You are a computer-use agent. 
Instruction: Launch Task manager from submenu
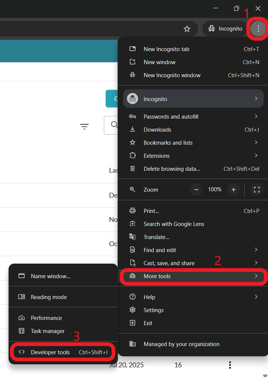click(63, 331)
